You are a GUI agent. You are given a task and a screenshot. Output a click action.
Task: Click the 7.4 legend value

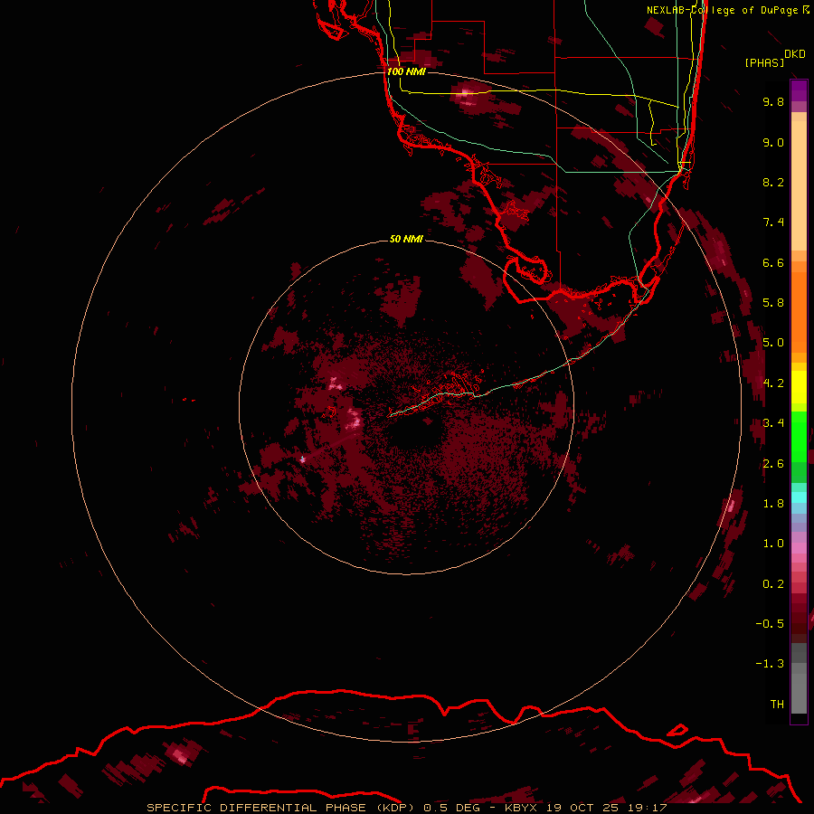pyautogui.click(x=773, y=222)
